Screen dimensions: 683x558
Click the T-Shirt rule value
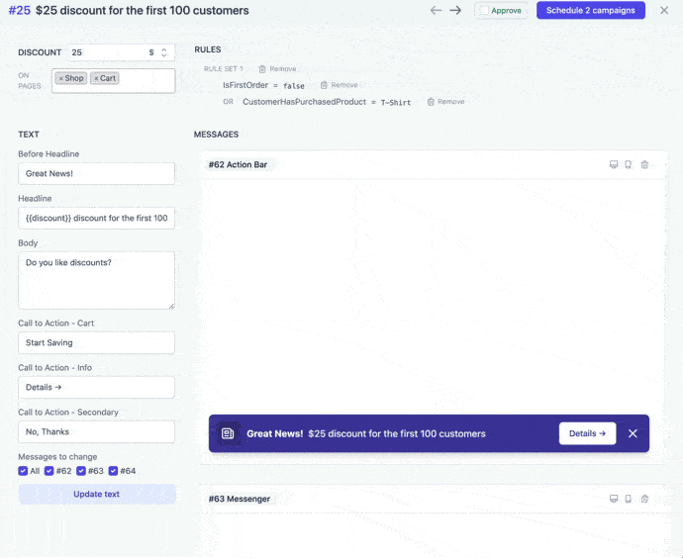click(396, 102)
